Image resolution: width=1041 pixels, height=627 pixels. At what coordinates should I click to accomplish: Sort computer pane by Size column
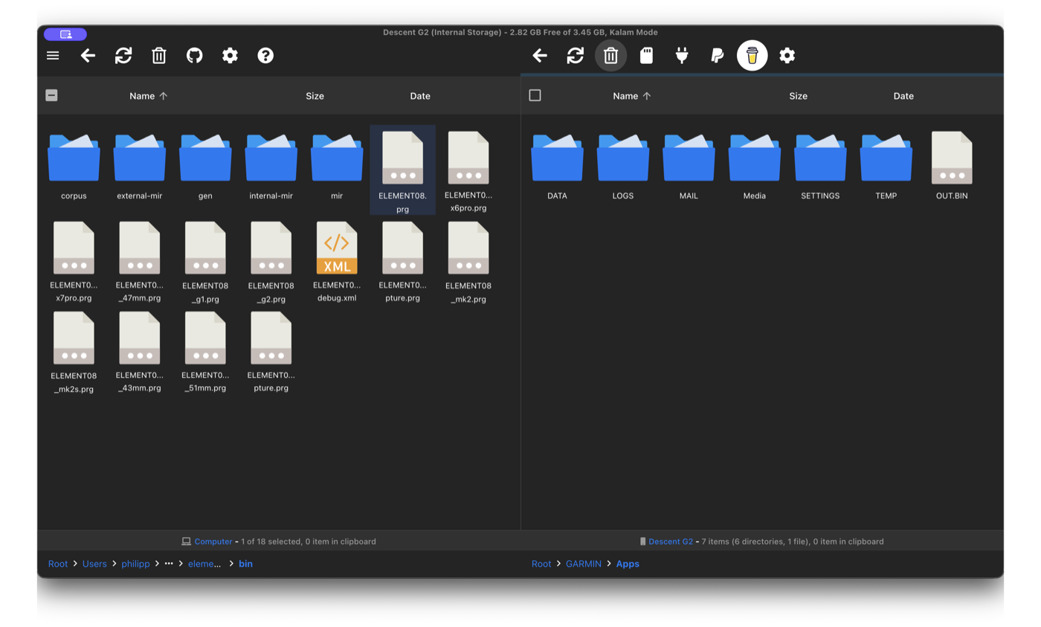tap(315, 96)
